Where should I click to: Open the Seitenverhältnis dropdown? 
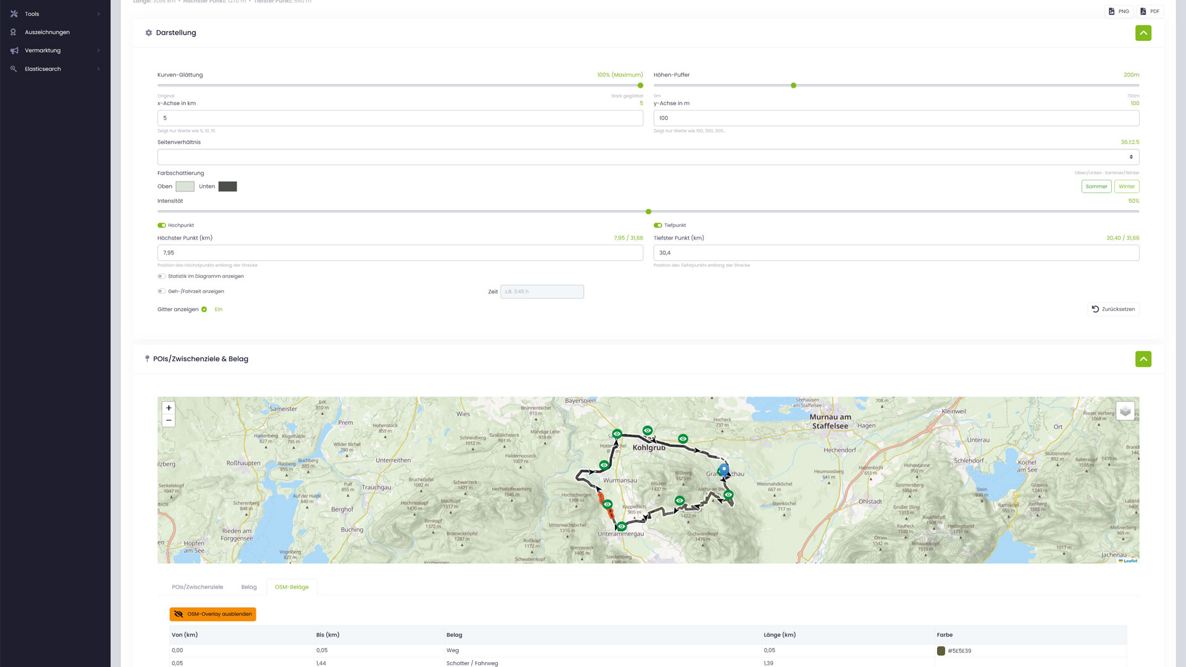(x=648, y=157)
